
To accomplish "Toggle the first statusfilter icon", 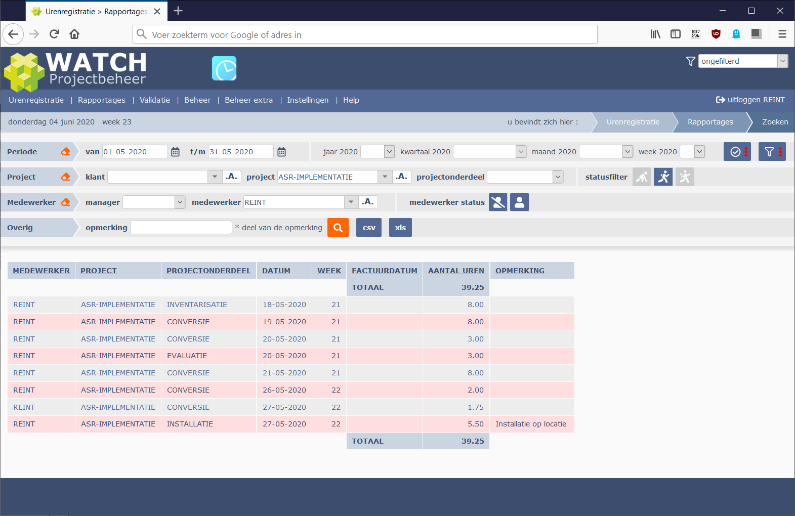I will pyautogui.click(x=642, y=177).
